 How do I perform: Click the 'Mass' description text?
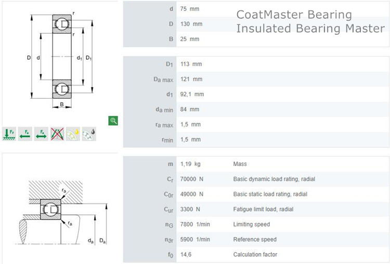(240, 164)
